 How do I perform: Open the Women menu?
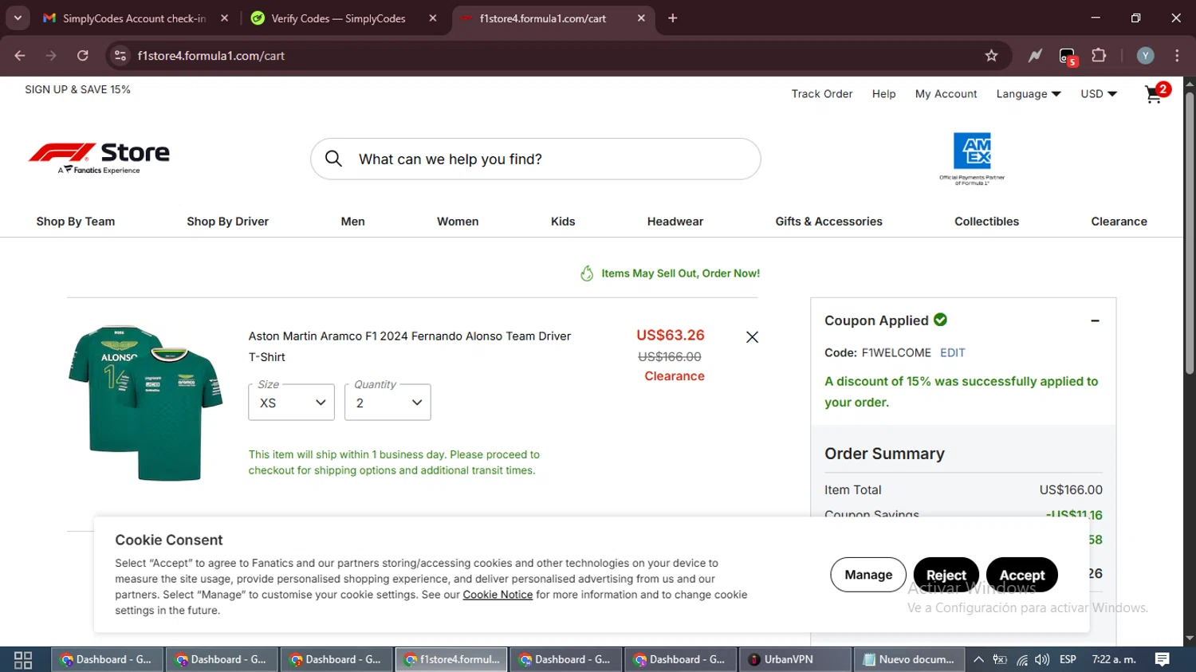(458, 222)
